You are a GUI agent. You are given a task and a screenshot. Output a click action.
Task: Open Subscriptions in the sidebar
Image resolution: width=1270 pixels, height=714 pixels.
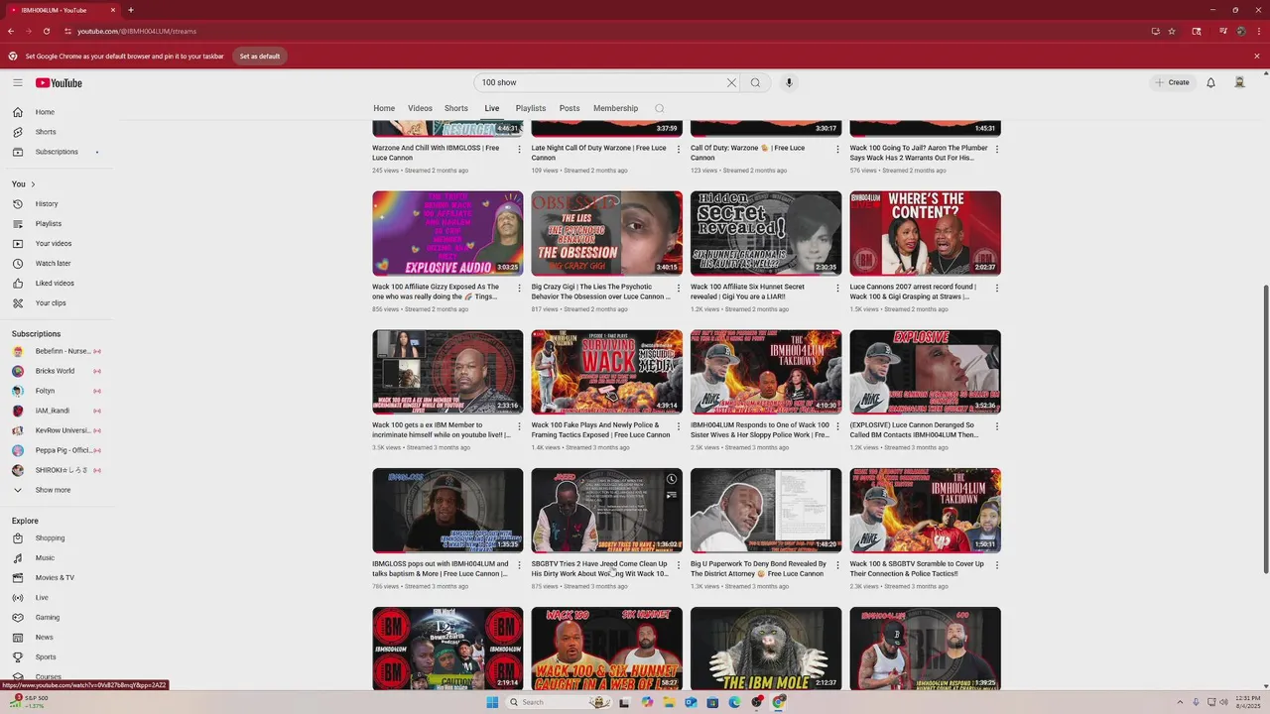[x=58, y=152]
